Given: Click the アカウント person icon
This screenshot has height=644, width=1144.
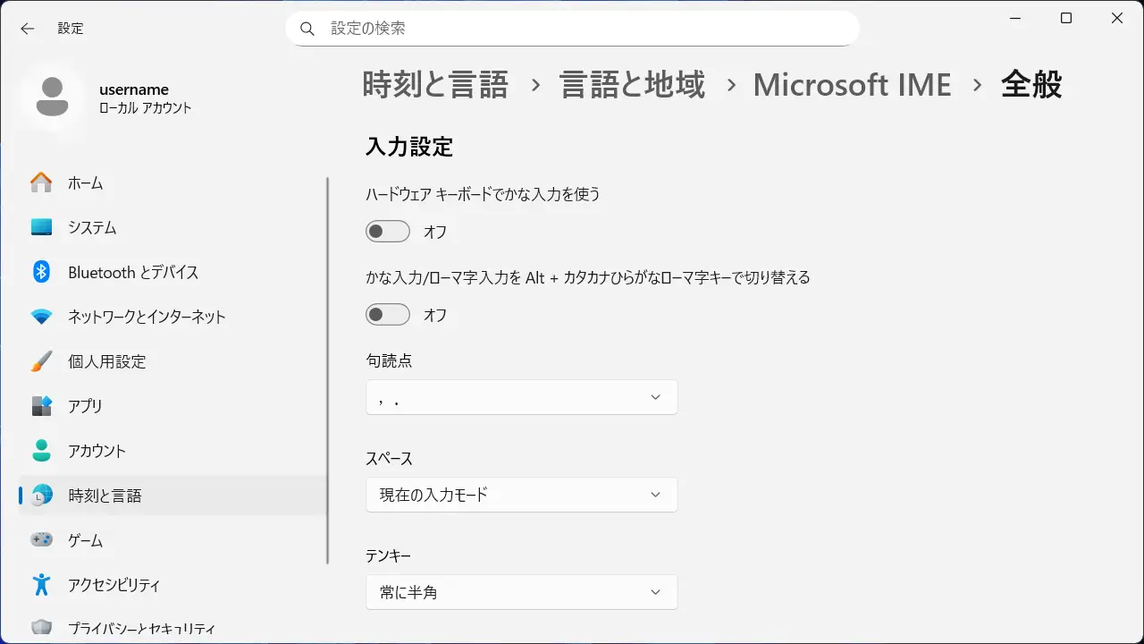Looking at the screenshot, I should (x=41, y=451).
